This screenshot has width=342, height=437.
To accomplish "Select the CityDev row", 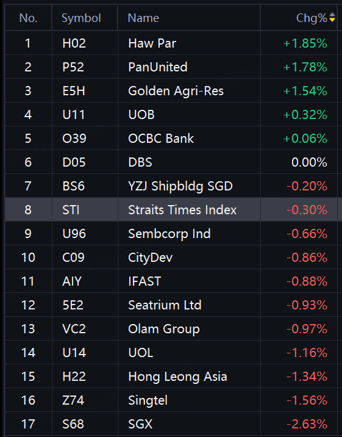I will tap(171, 257).
